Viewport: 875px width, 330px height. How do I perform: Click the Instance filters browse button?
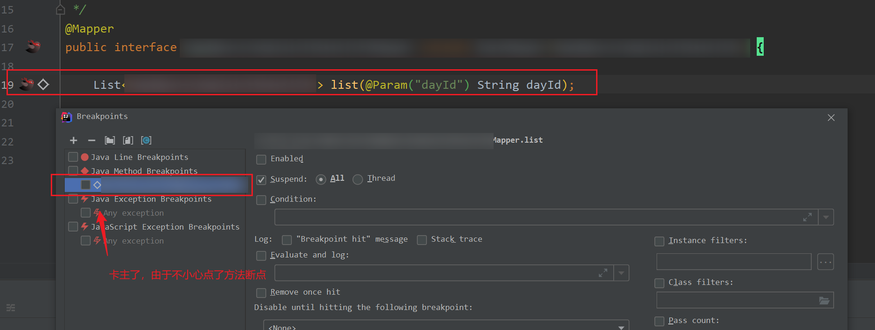click(826, 262)
